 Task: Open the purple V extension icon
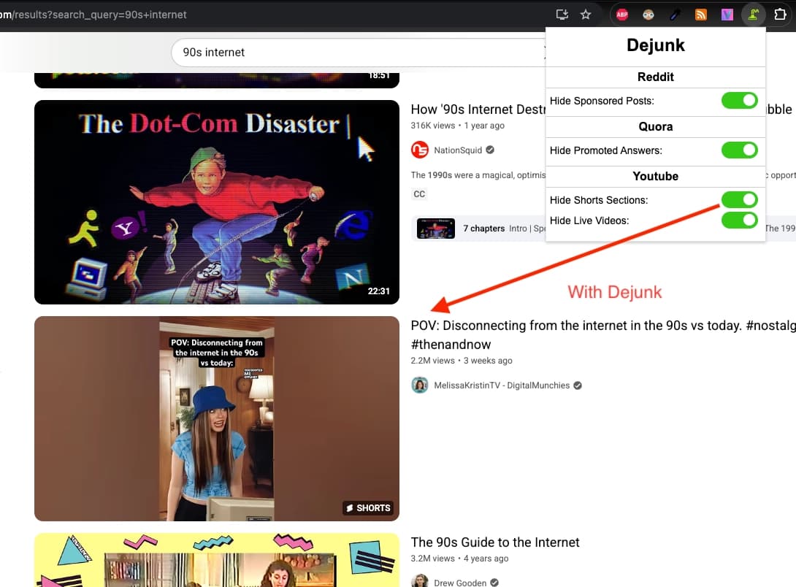pos(727,14)
